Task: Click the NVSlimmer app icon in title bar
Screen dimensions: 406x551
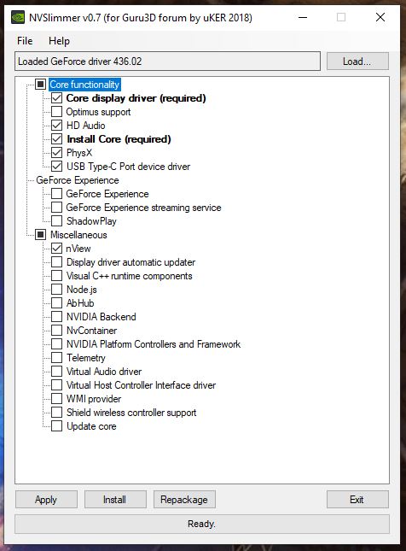Action: point(18,17)
